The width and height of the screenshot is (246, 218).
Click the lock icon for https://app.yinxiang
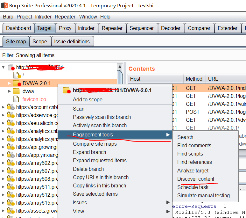[11, 155]
